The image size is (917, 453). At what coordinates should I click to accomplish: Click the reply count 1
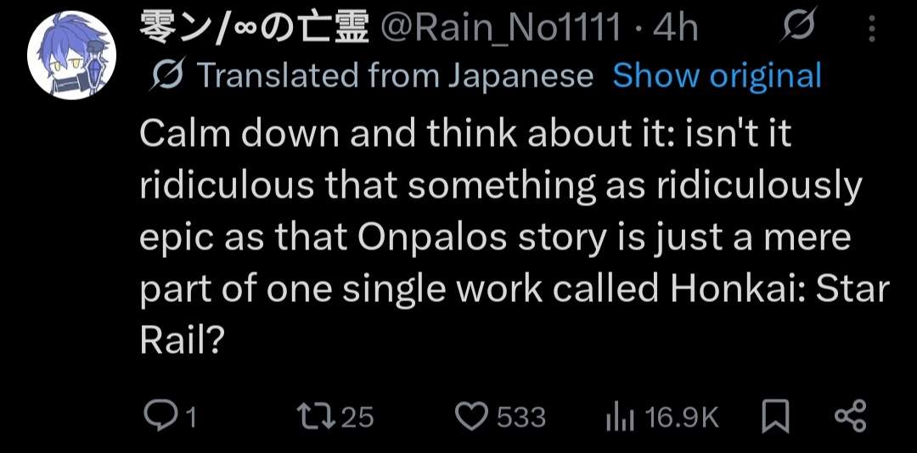pos(190,418)
